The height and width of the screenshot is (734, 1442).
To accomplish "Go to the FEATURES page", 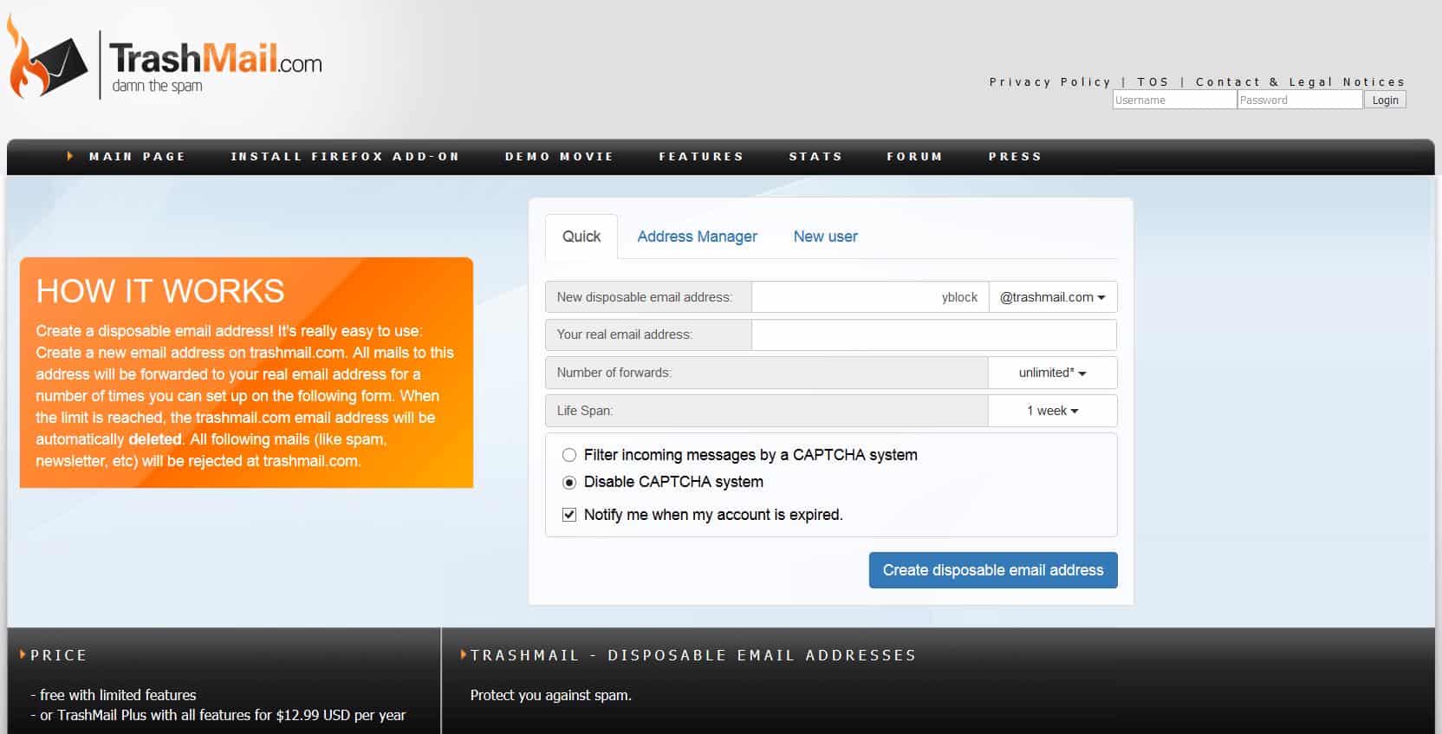I will (701, 157).
